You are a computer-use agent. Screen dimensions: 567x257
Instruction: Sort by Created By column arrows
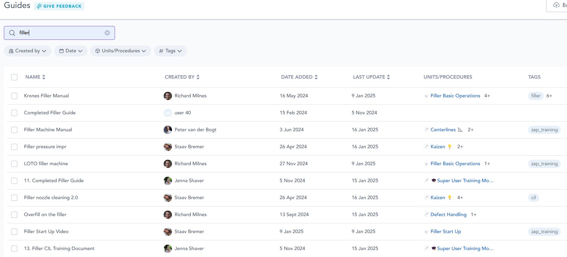point(198,77)
